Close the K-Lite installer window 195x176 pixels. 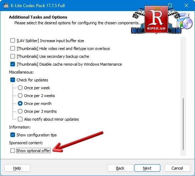(x=186, y=5)
